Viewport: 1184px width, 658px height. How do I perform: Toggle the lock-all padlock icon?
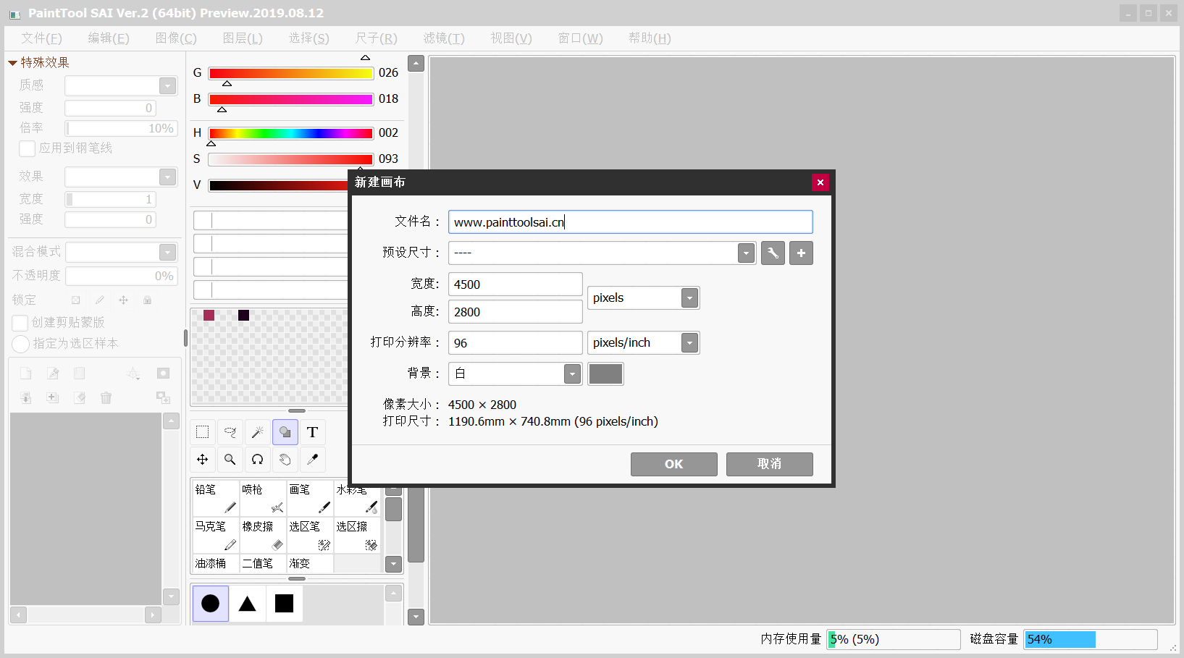coord(147,300)
